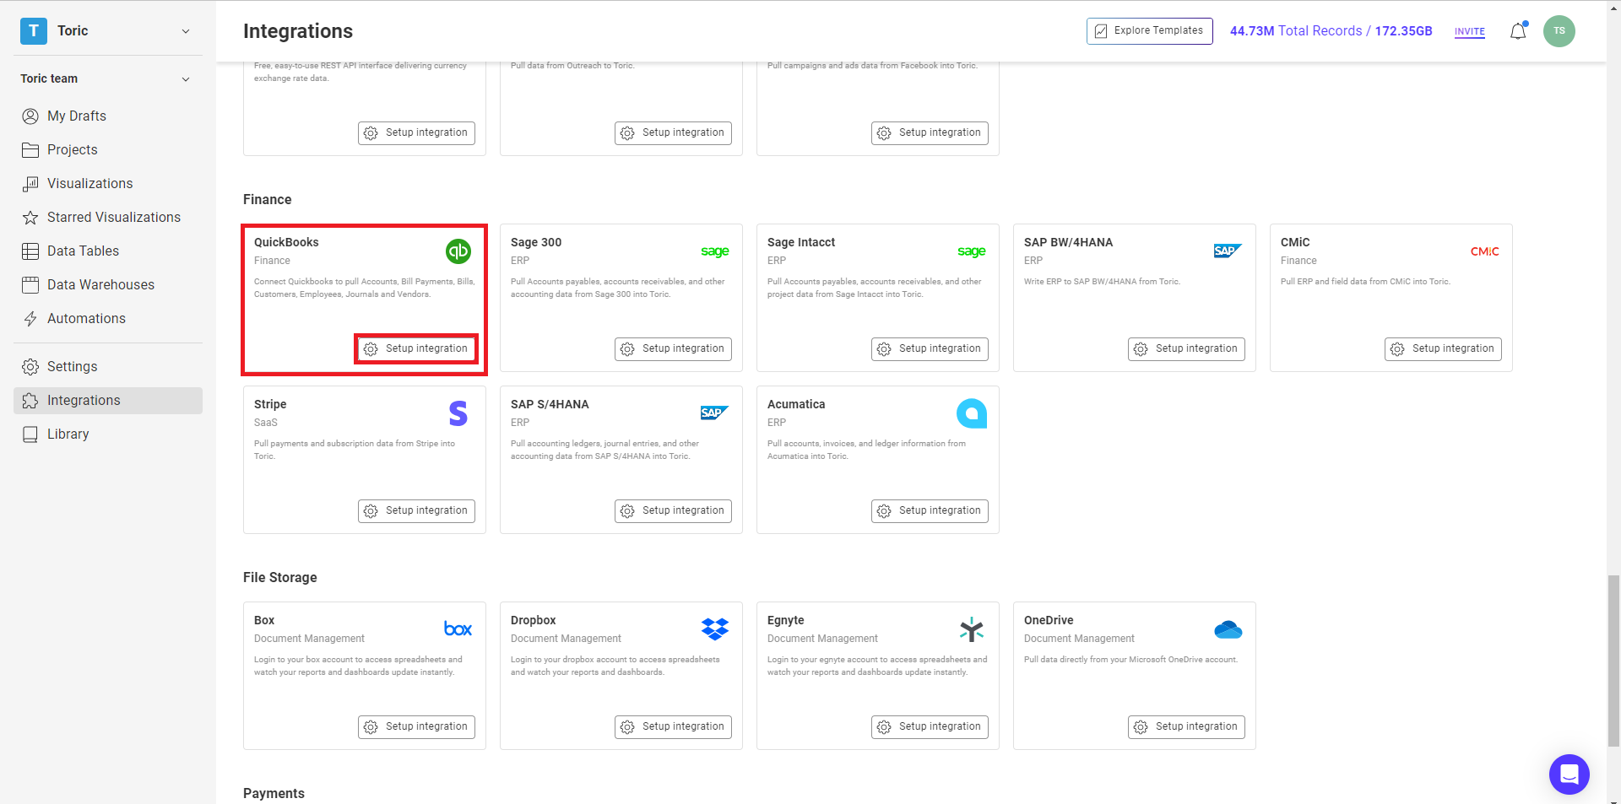1621x804 pixels.
Task: Click the page vertical scrollbar thumb
Action: (1613, 661)
